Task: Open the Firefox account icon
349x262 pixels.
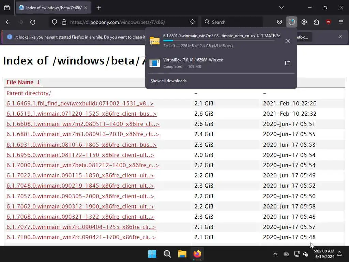Action: pos(304,22)
